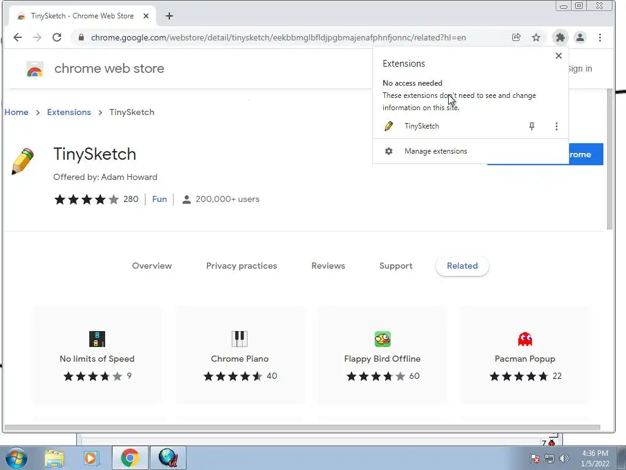Open the Windows Start menu
The width and height of the screenshot is (626, 470).
[17, 458]
